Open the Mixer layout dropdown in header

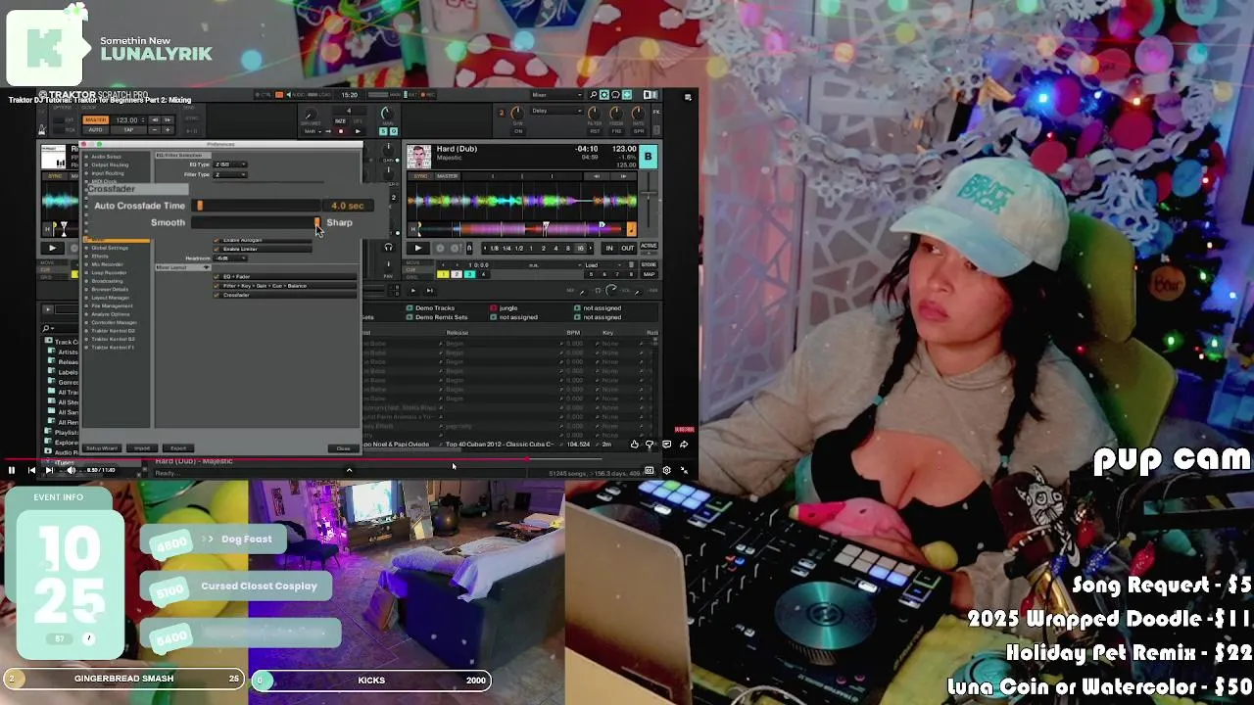click(x=556, y=95)
